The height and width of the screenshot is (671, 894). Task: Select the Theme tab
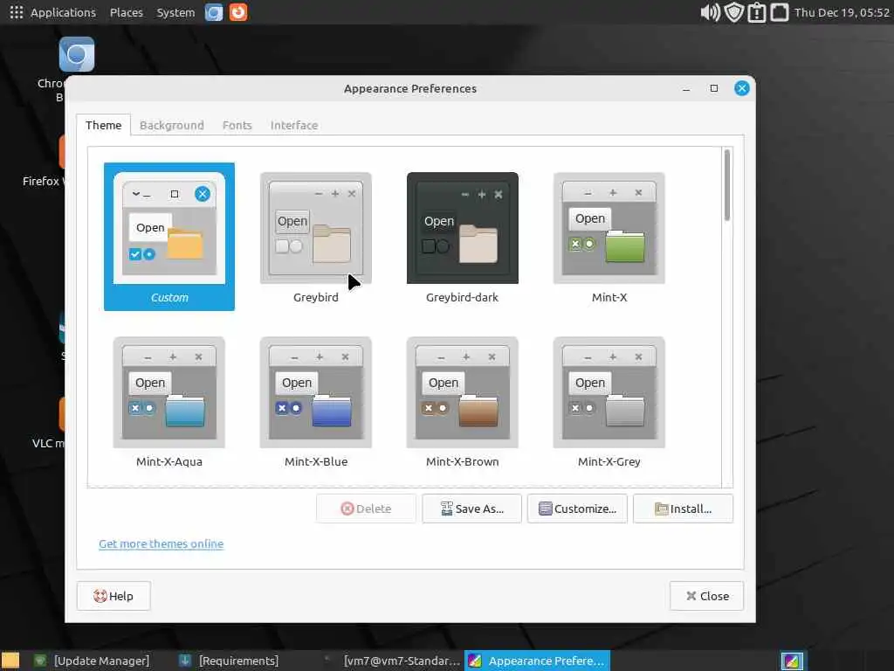pos(103,125)
